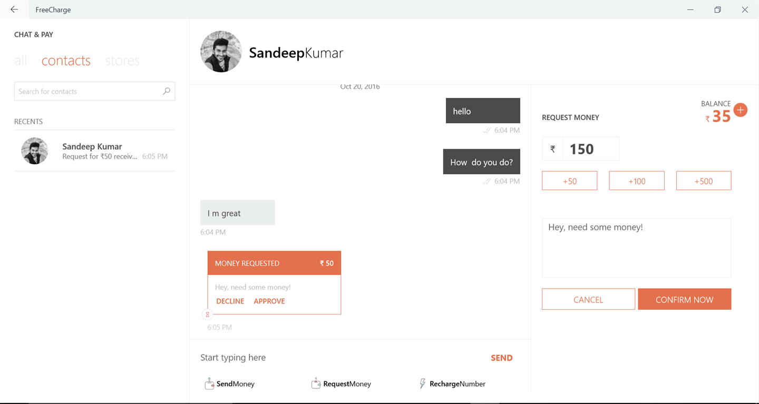Open SendMoney wallet icon

tap(209, 383)
